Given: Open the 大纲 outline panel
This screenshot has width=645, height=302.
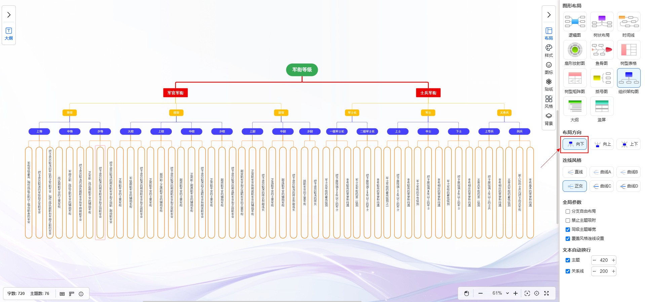Looking at the screenshot, I should 9,34.
